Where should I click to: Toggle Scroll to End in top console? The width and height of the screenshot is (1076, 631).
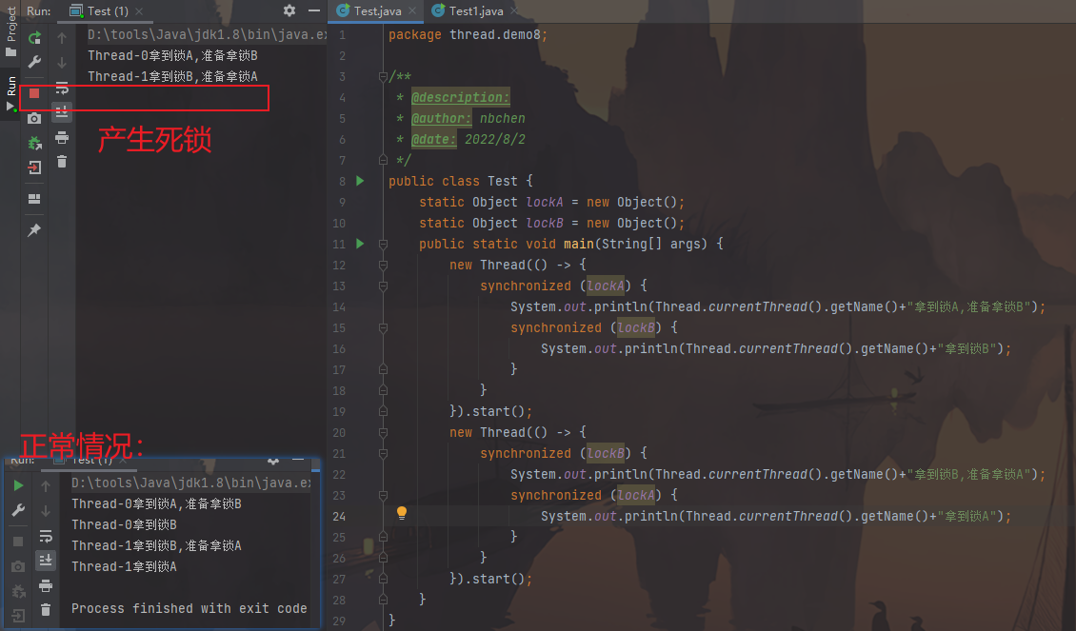pyautogui.click(x=62, y=112)
